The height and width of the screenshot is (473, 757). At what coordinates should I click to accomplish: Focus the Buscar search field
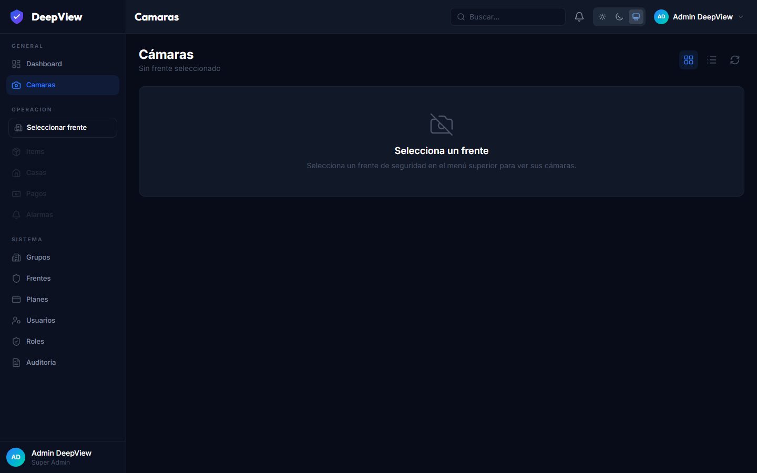[508, 17]
